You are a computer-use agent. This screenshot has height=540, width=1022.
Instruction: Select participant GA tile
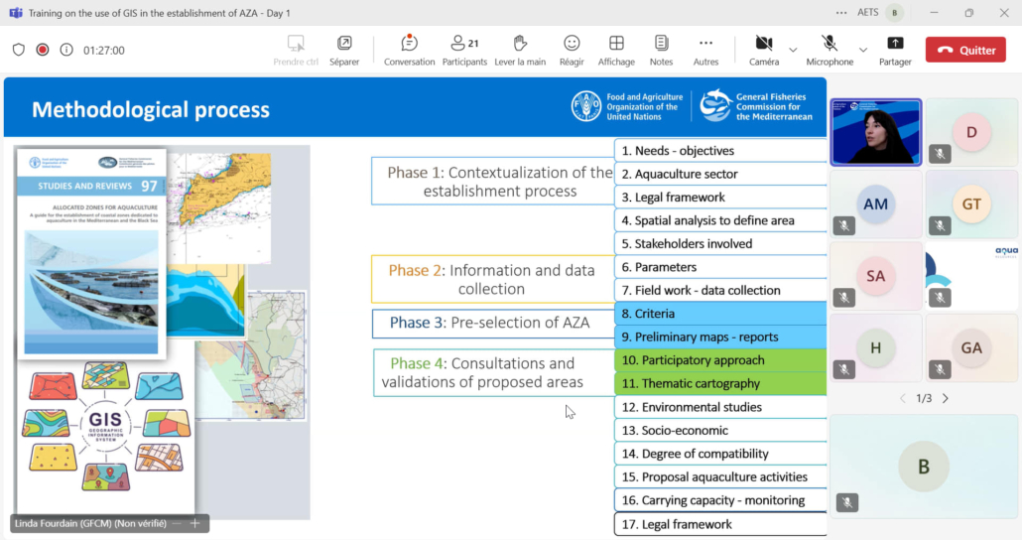click(x=971, y=347)
